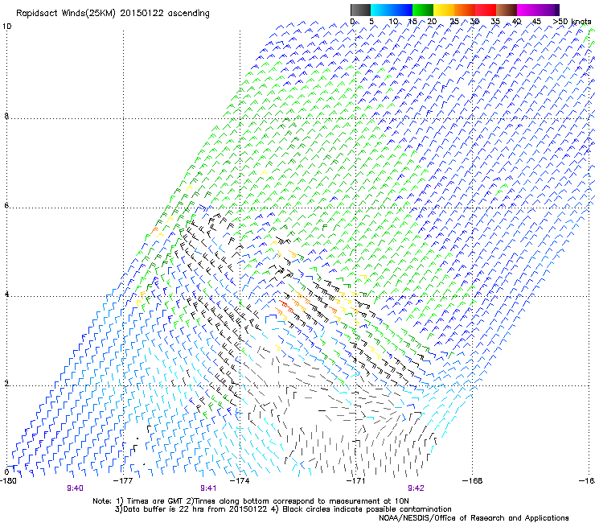Click the '4' latitude axis label

pos(6,294)
